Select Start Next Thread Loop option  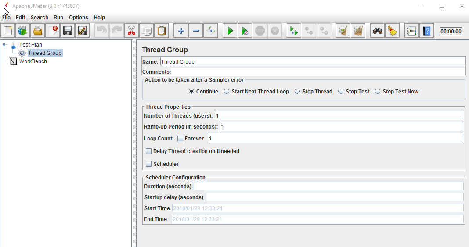tap(227, 91)
